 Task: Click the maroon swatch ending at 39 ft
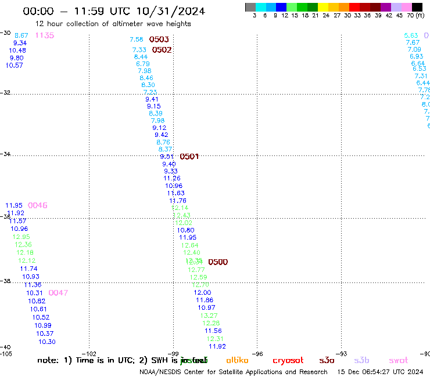[x=375, y=7]
